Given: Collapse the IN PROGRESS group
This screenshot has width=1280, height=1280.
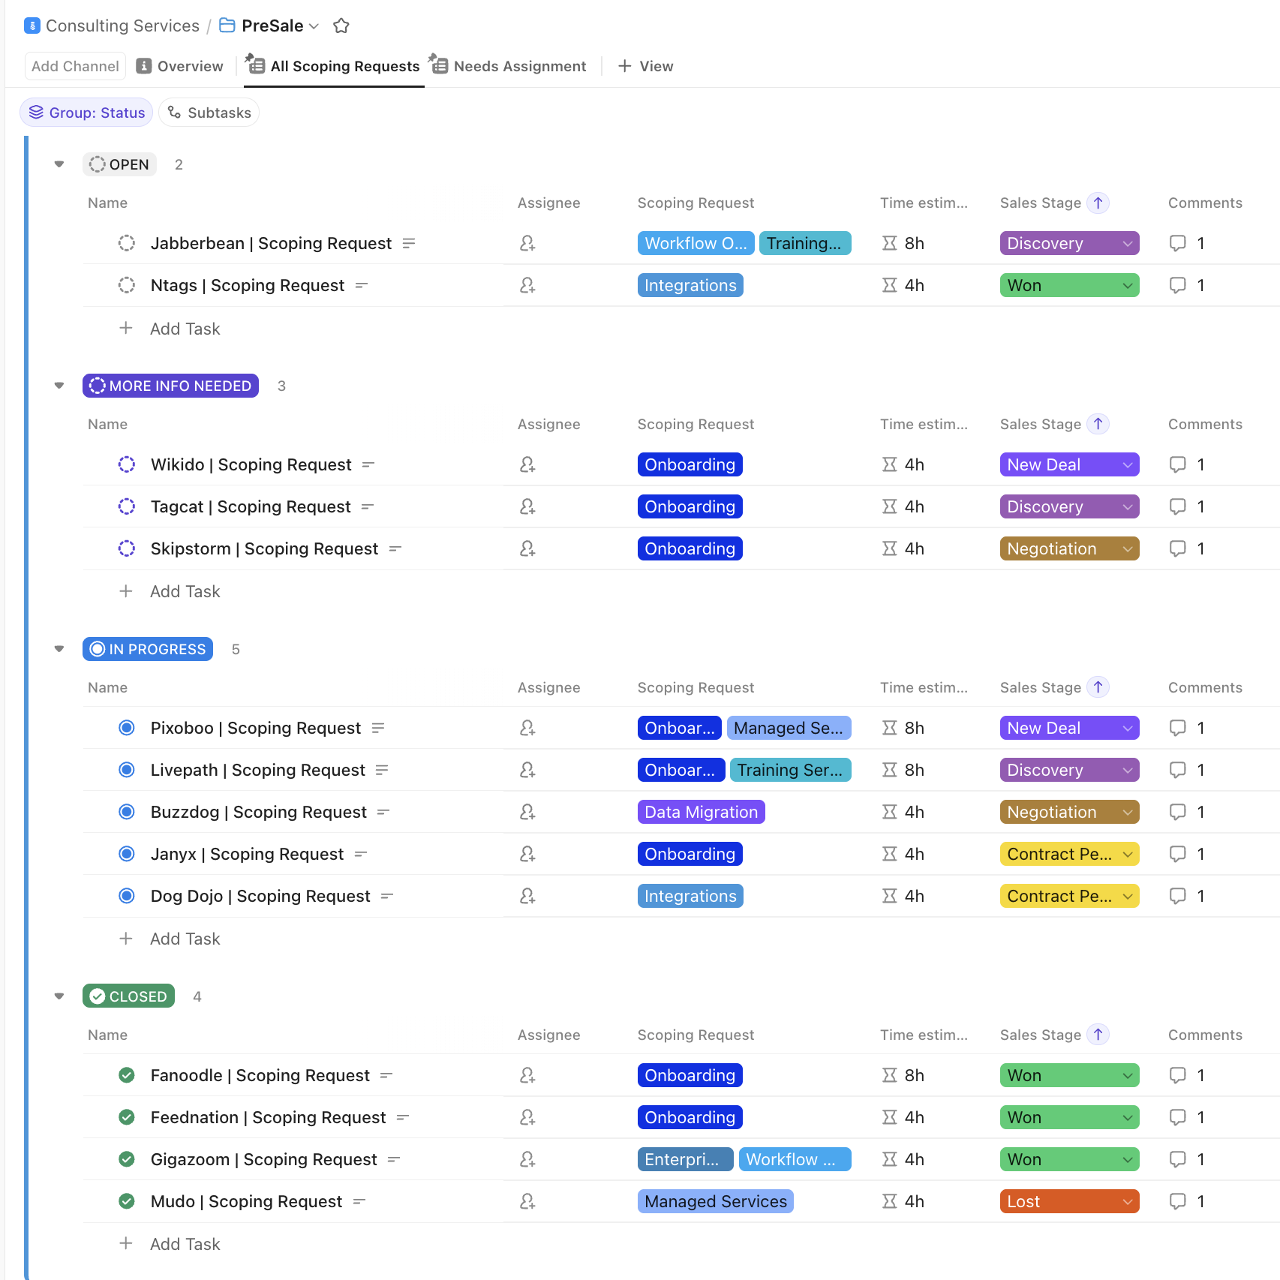Looking at the screenshot, I should pyautogui.click(x=59, y=649).
